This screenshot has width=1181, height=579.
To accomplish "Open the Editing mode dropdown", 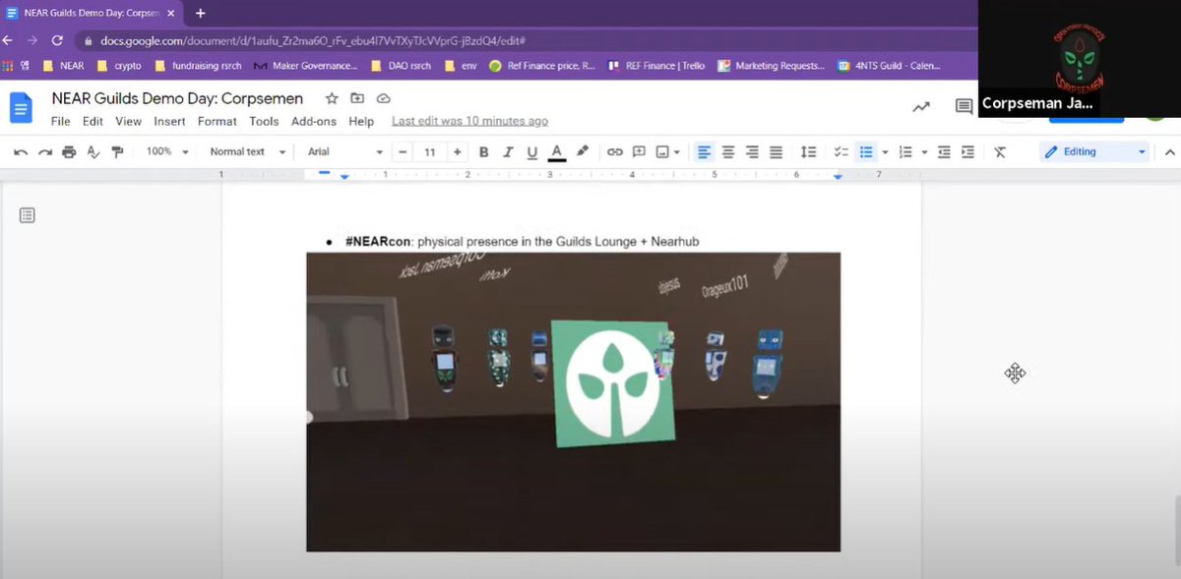I will [1094, 152].
